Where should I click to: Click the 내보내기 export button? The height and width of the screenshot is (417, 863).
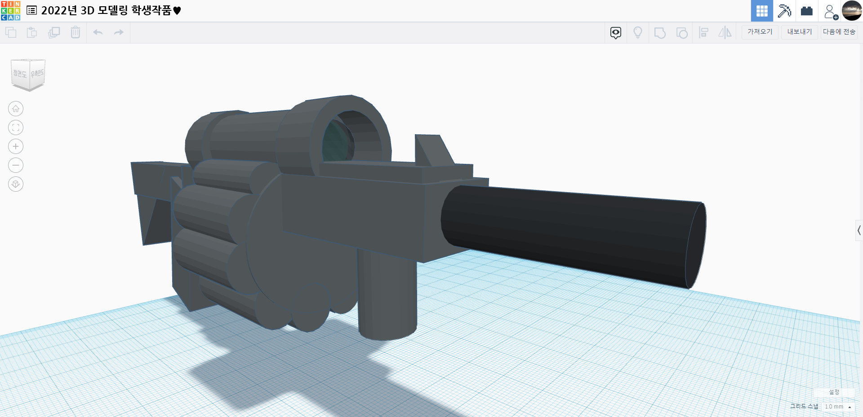[800, 32]
